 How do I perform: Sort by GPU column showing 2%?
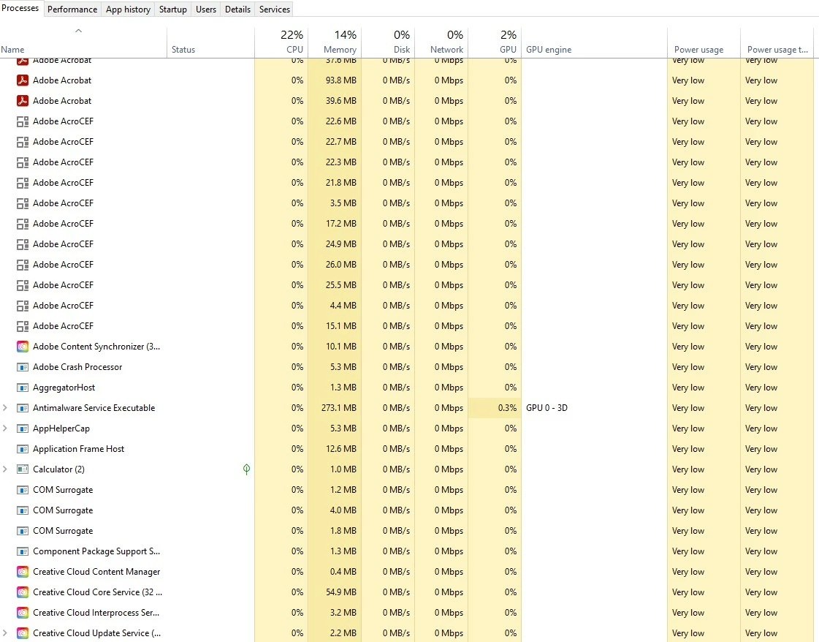pyautogui.click(x=495, y=42)
